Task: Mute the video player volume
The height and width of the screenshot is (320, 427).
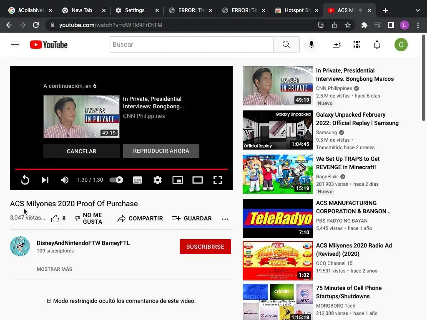Action: click(x=65, y=180)
